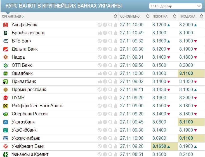Viewport: 205px width, 157px height.
Task: Click Ощадбанк update time 27.11 10:30
Action: click(x=132, y=73)
